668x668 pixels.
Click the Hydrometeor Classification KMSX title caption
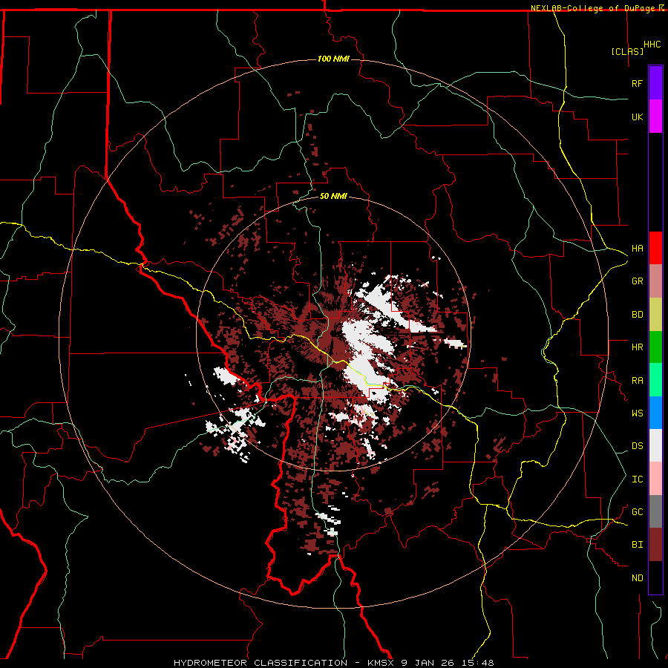333,663
